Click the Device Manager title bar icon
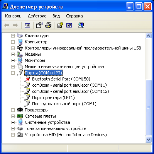This screenshot has width=154, height=154. pyautogui.click(x=5, y=7)
